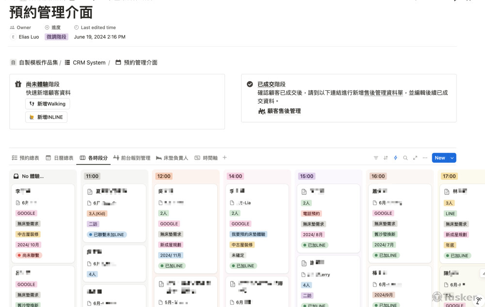Image resolution: width=485 pixels, height=307 pixels.
Task: Switch to the 日曆總表 view tab
Action: pyautogui.click(x=63, y=157)
